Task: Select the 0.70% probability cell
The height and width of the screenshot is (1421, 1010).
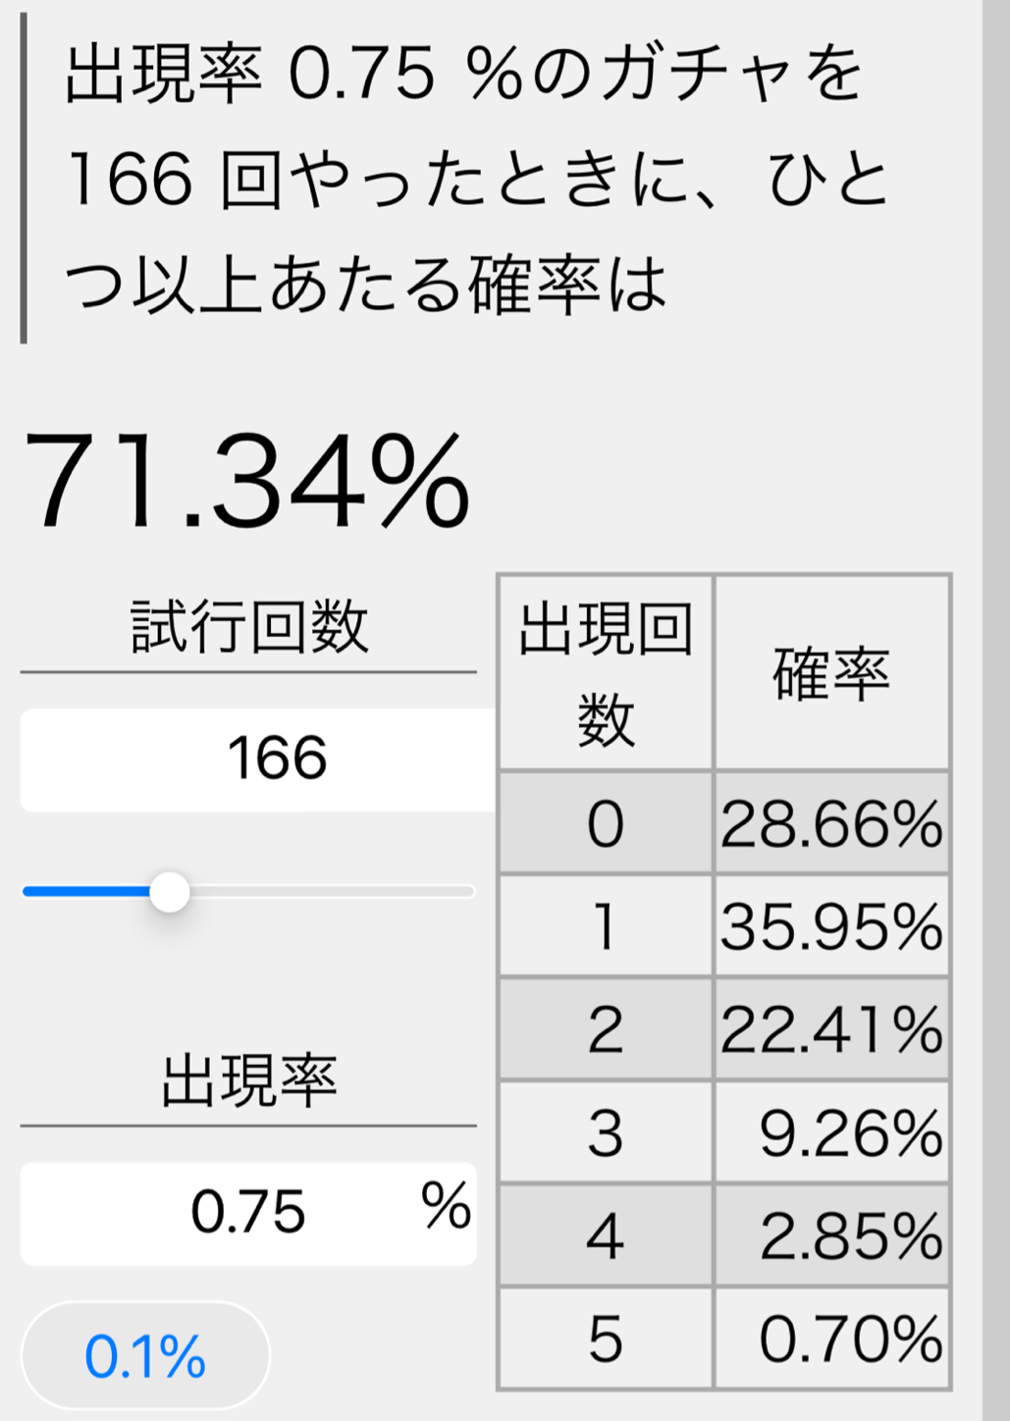Action: point(831,1339)
